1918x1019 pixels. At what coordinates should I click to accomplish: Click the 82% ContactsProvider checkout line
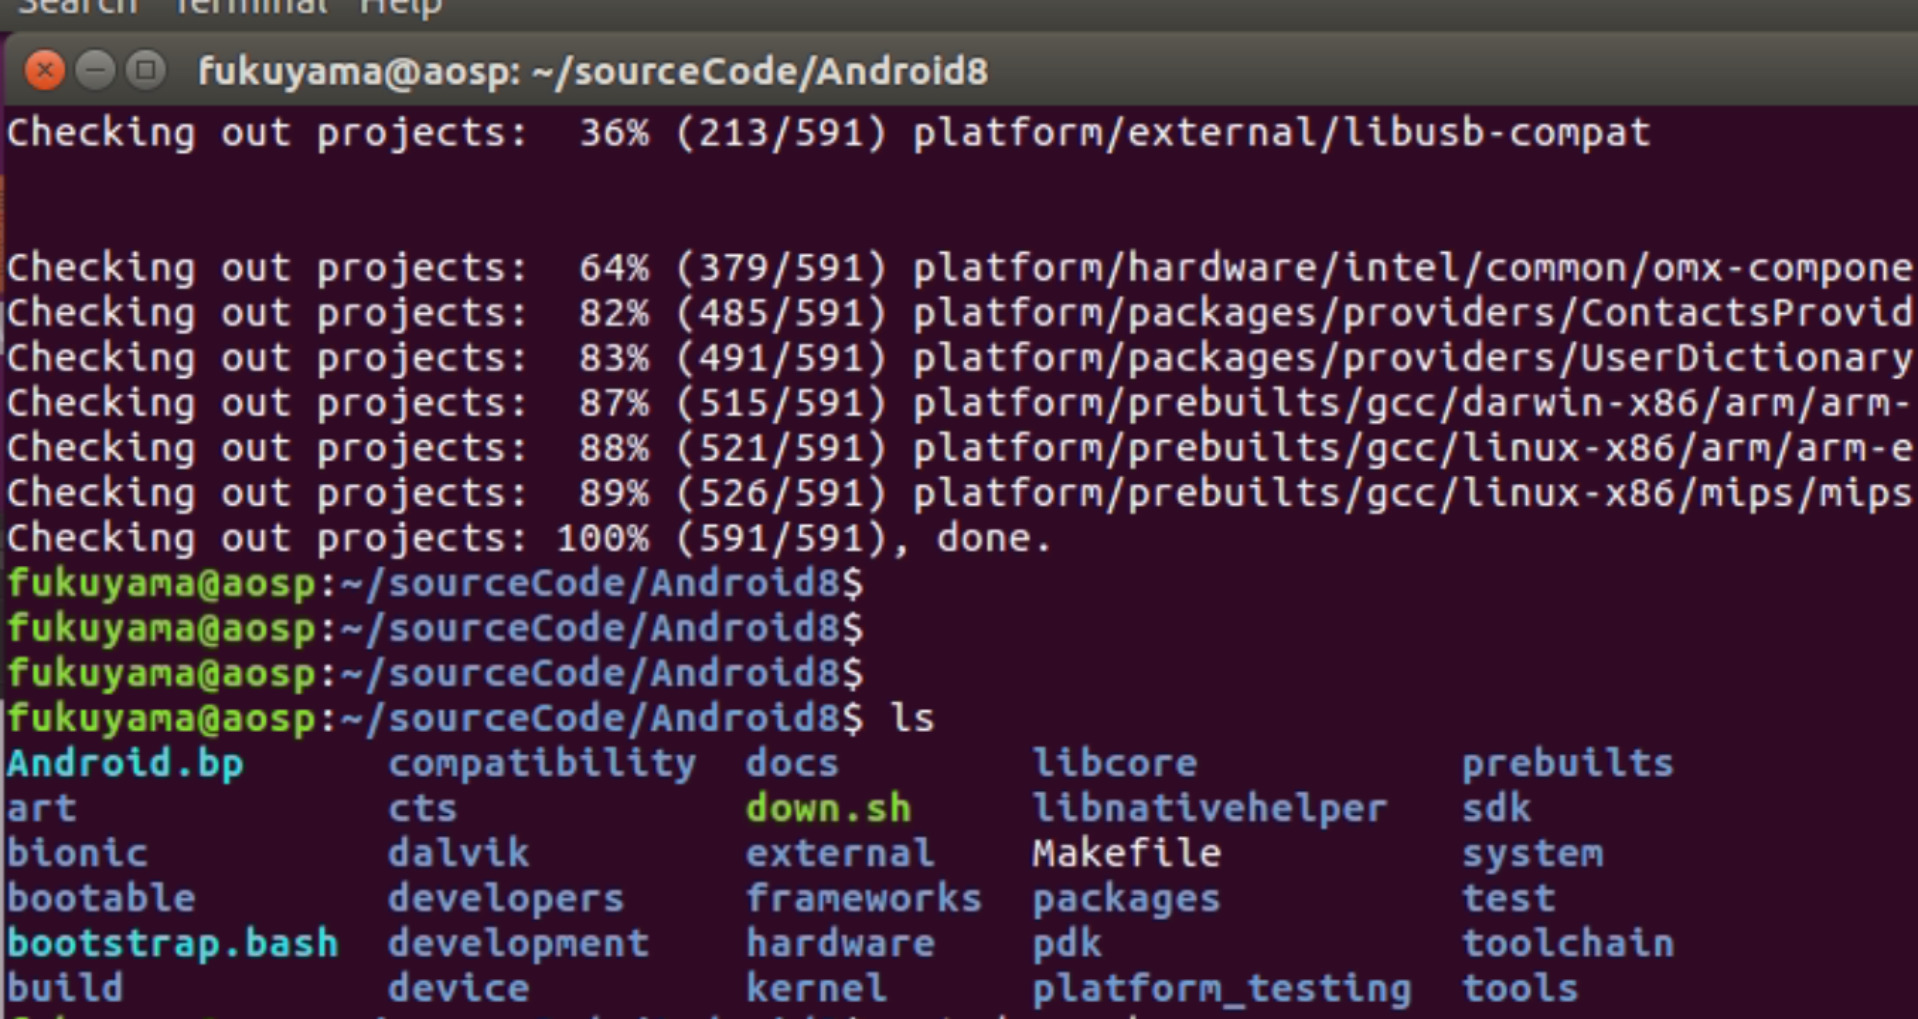[x=959, y=313]
